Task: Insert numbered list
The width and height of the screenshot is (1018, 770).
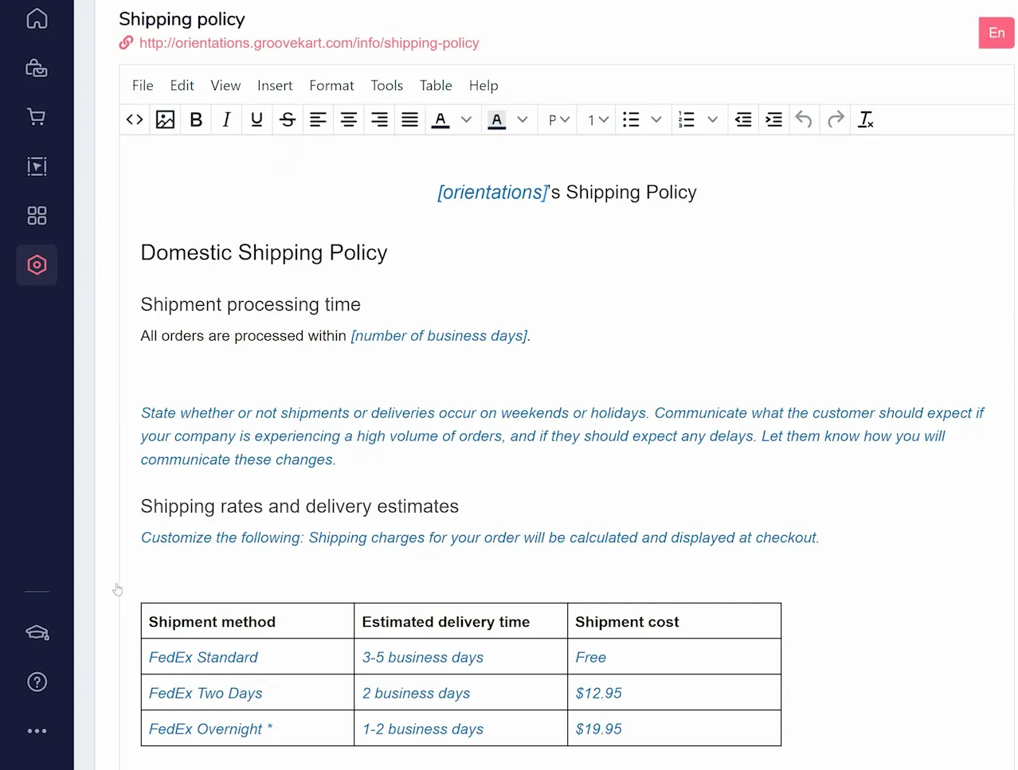Action: pos(687,119)
